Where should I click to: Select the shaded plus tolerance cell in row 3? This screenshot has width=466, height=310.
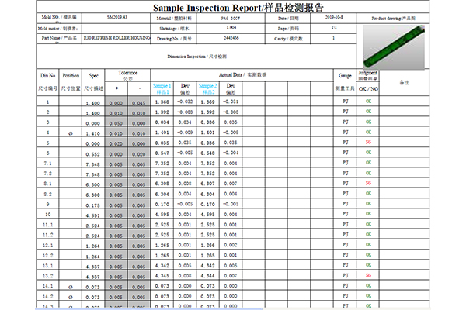[116, 122]
